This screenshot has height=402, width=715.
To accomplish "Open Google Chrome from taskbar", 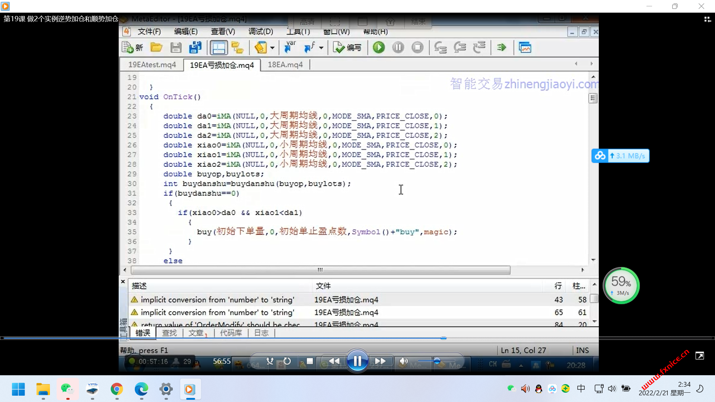I will [117, 389].
